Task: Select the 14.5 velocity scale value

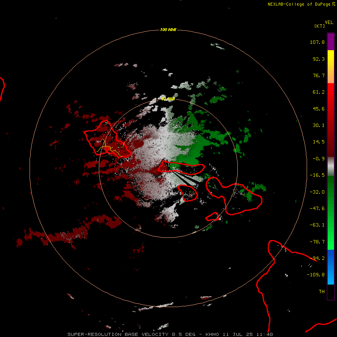Action: pos(319,142)
